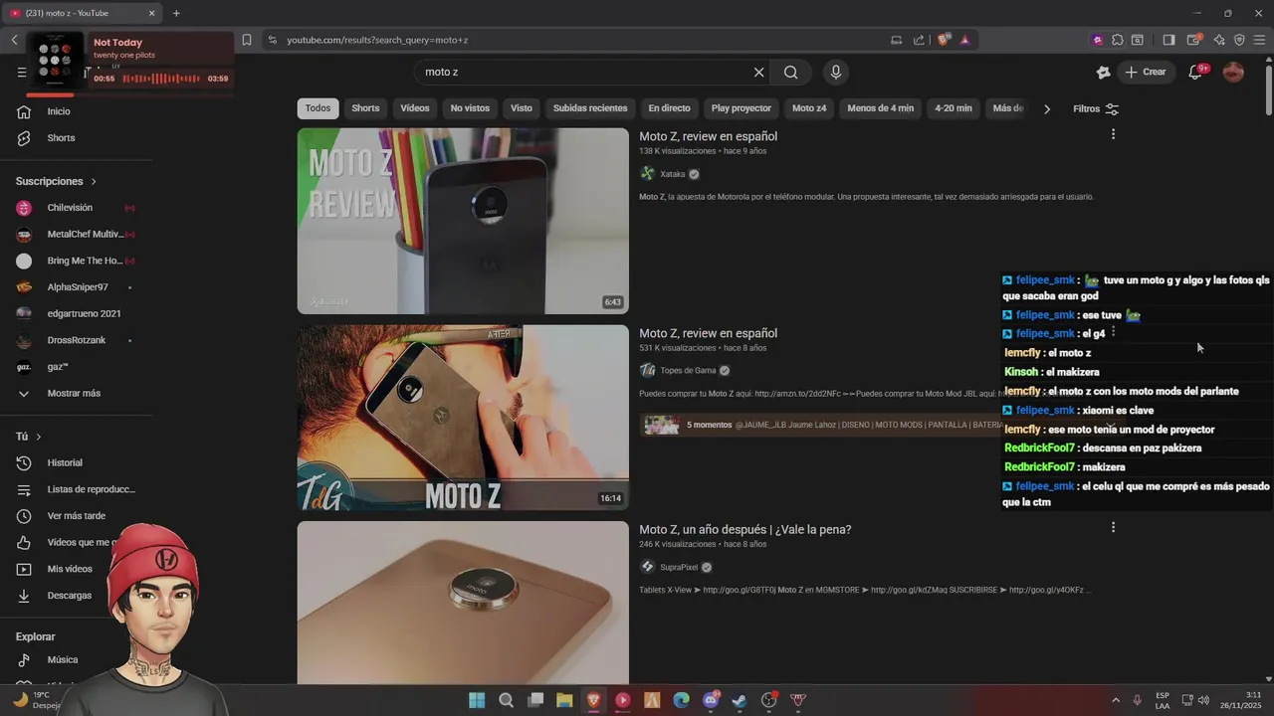Open options for Moto Z un año después
The width and height of the screenshot is (1274, 716).
coord(1113,527)
